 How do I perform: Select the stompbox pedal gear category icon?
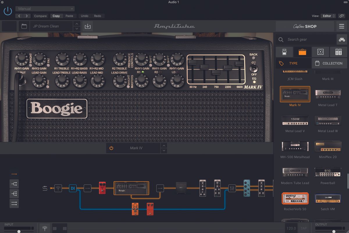[x=284, y=52]
